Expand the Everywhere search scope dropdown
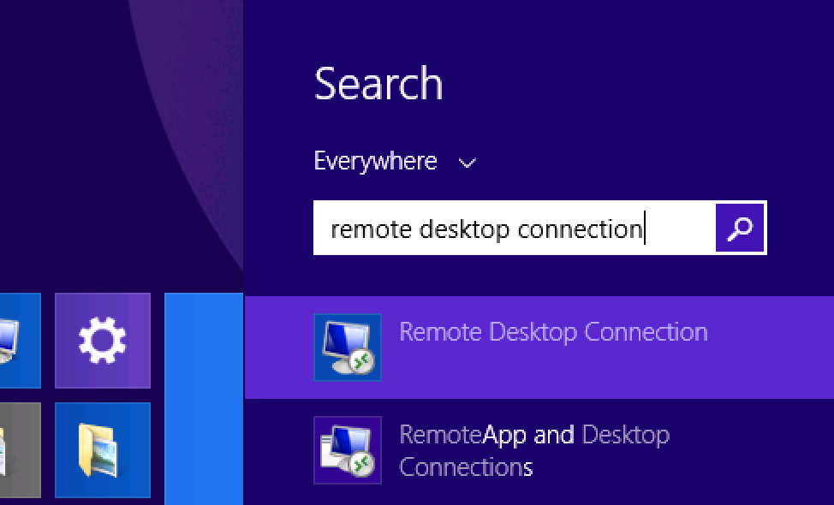Image resolution: width=834 pixels, height=505 pixels. click(x=375, y=161)
